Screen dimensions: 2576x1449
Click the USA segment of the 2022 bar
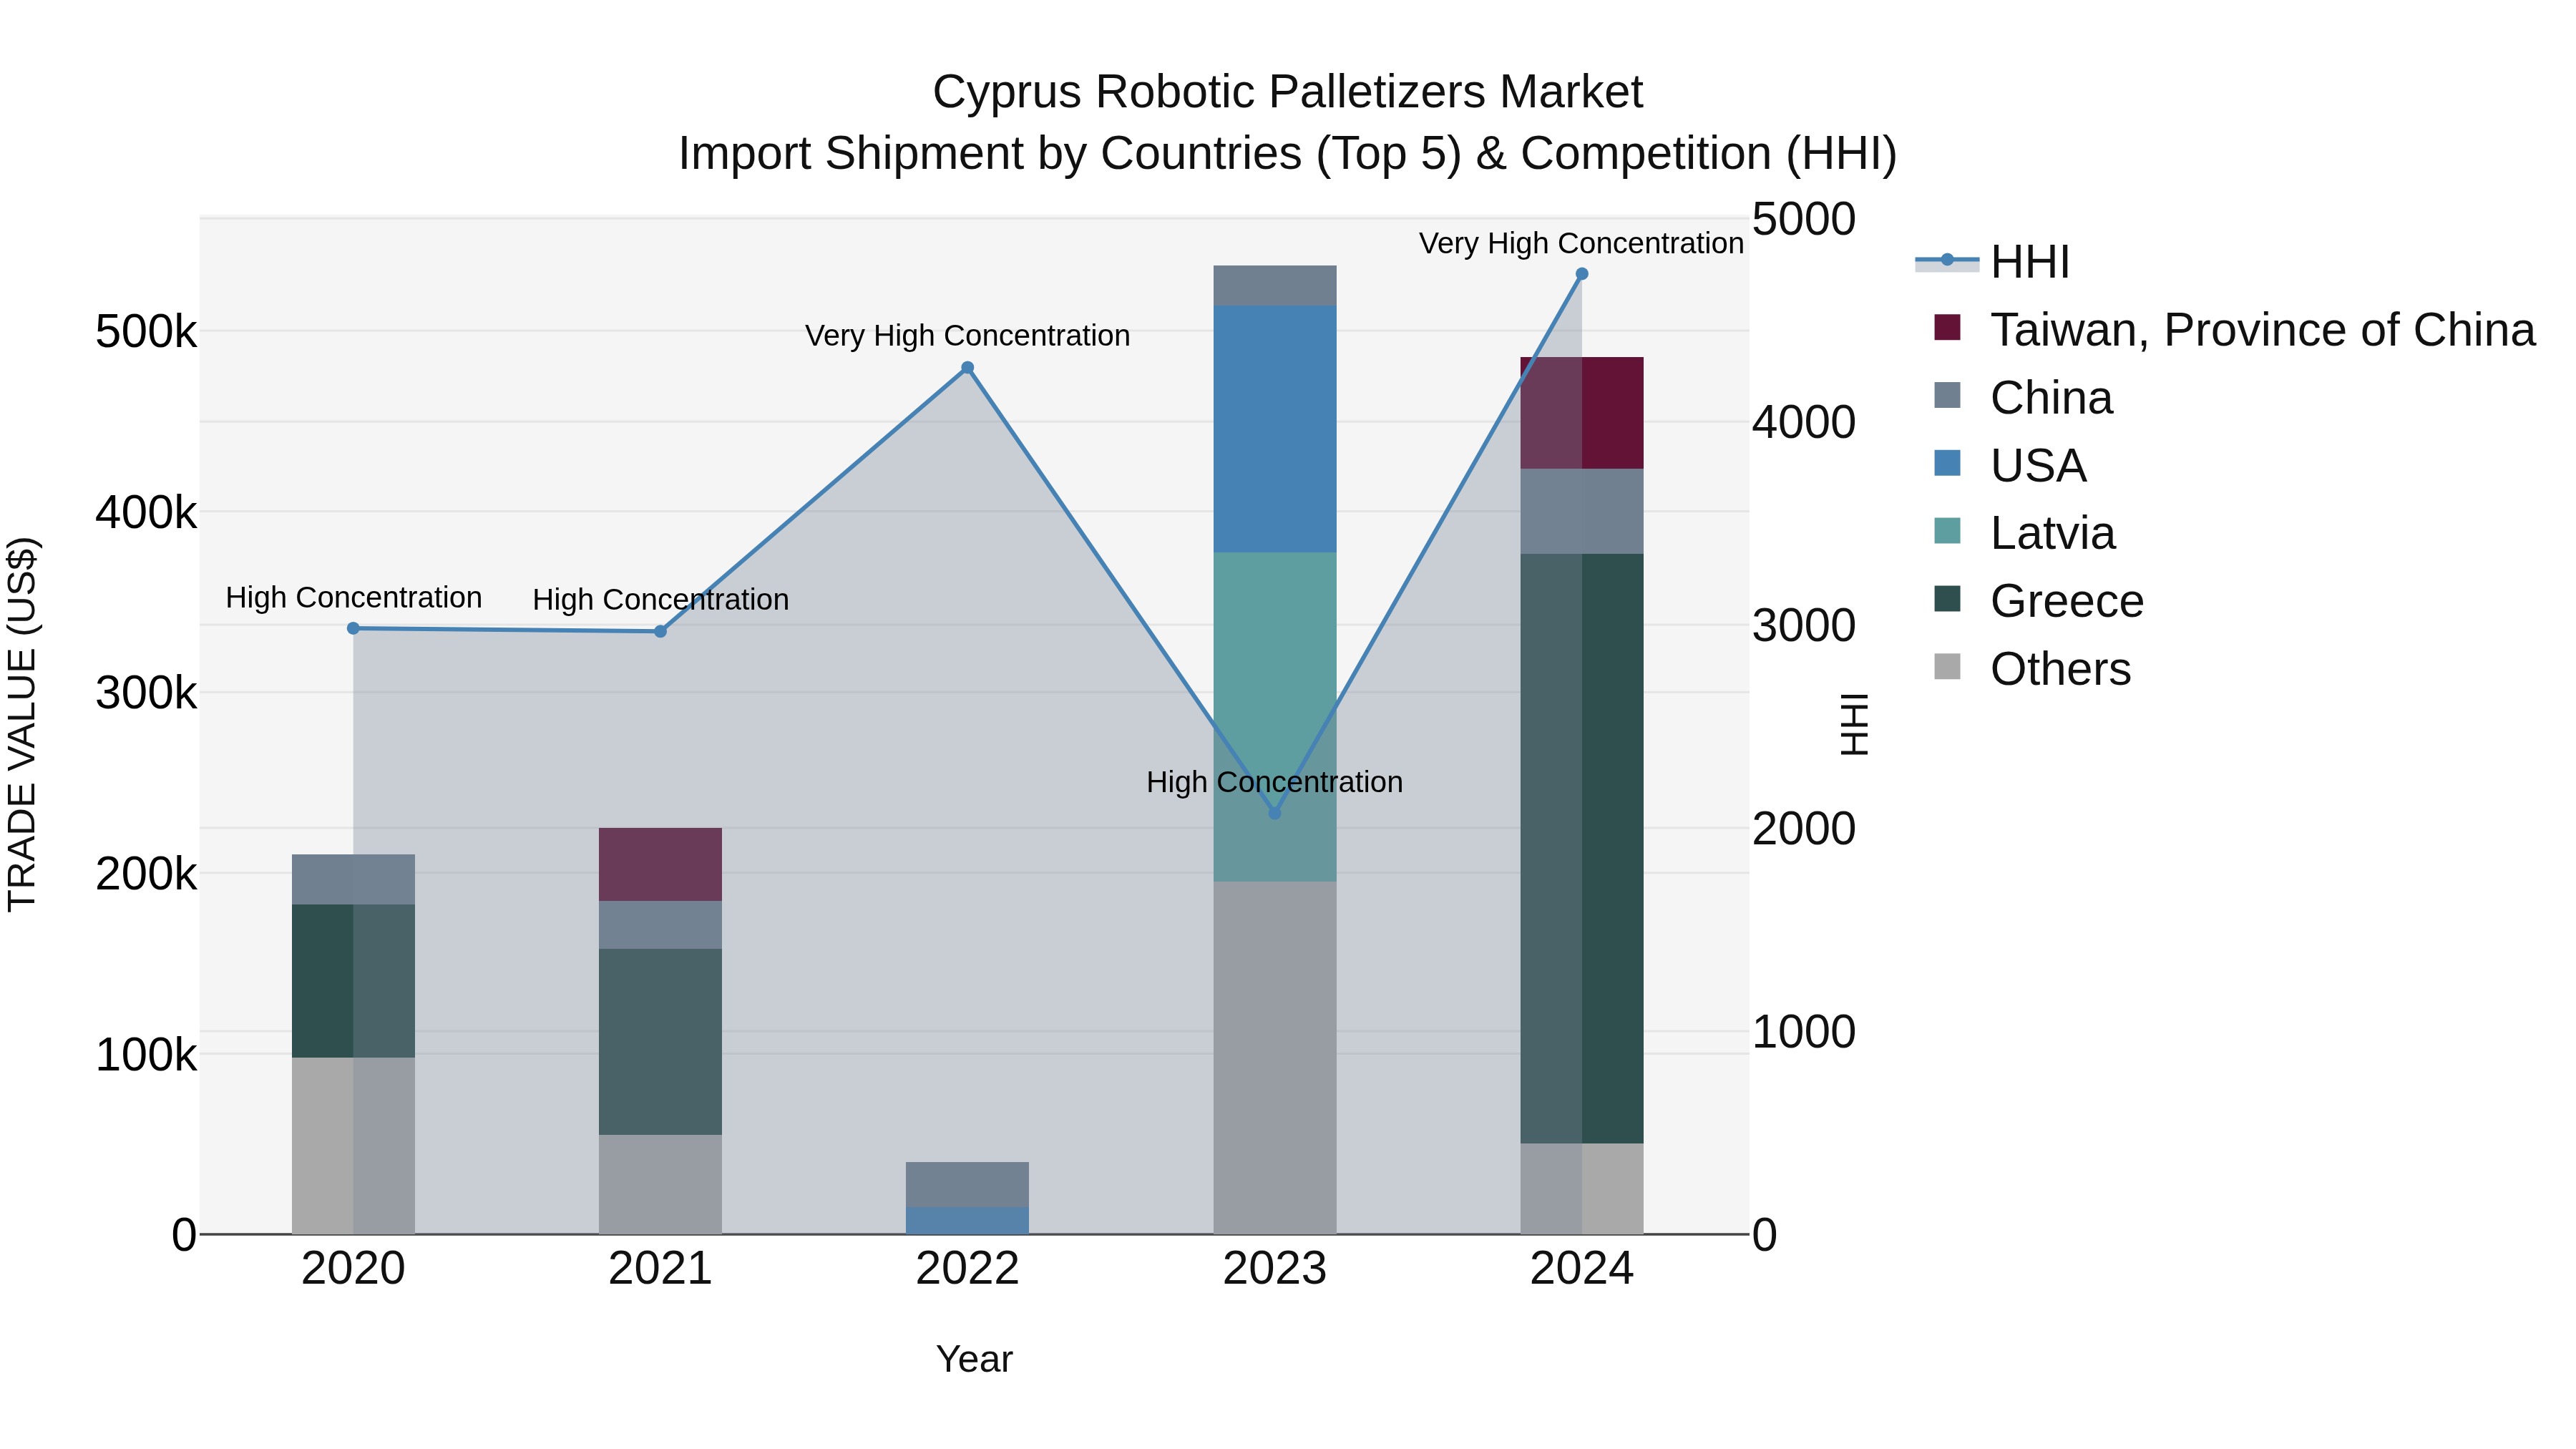pos(967,1221)
